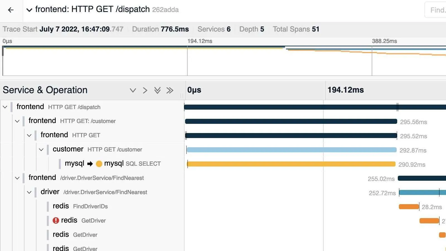Screen dimensions: 446x251
Task: Click the collapse all double-chevron icon
Action: coord(170,90)
